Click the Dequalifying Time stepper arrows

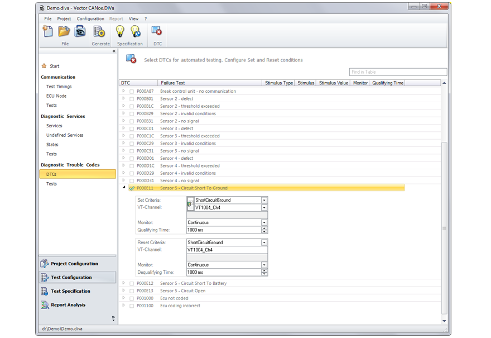tap(264, 273)
